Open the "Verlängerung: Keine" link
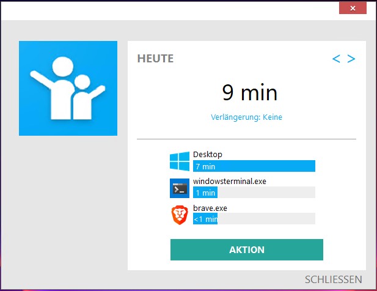377x291 pixels. click(246, 117)
